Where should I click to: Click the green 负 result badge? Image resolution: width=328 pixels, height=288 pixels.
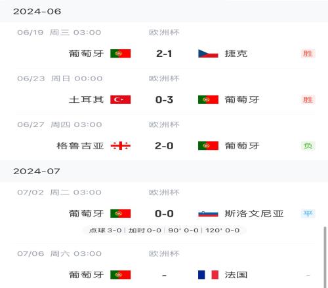[x=308, y=146]
